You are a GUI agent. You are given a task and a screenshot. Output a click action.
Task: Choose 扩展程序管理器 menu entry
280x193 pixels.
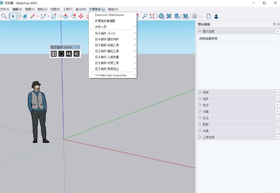click(113, 21)
